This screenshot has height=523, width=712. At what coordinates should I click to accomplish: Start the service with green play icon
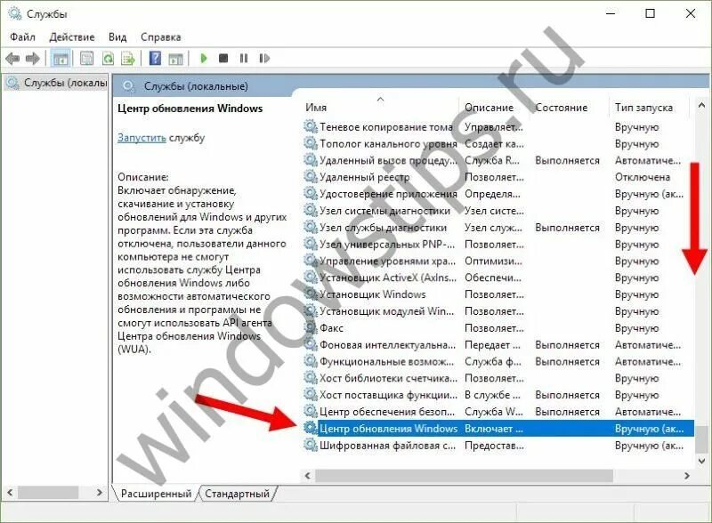204,58
